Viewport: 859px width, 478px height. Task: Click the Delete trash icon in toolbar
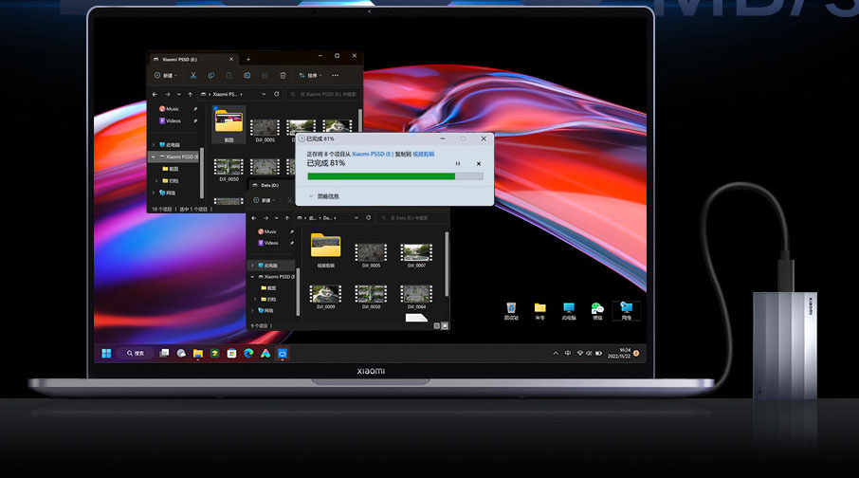tap(283, 75)
